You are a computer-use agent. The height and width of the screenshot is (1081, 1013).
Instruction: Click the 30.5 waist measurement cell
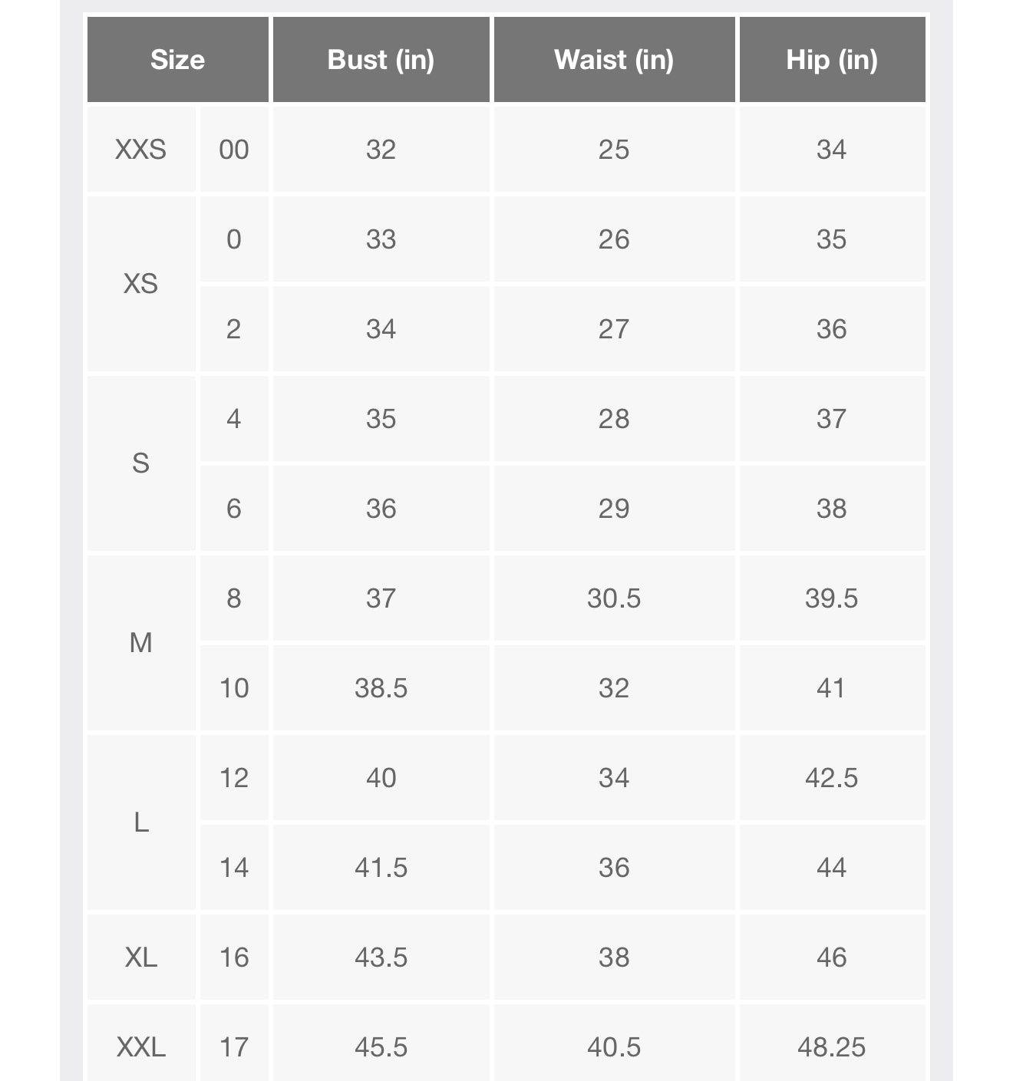tap(614, 598)
